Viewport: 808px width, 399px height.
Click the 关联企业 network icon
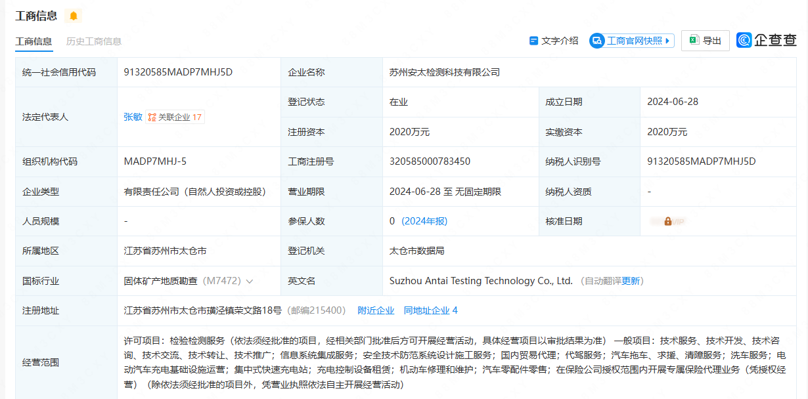(152, 117)
